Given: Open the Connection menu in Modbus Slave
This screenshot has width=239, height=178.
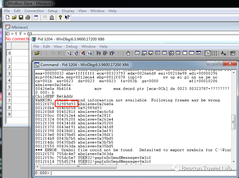Looking at the screenshot, I should click(x=34, y=11).
